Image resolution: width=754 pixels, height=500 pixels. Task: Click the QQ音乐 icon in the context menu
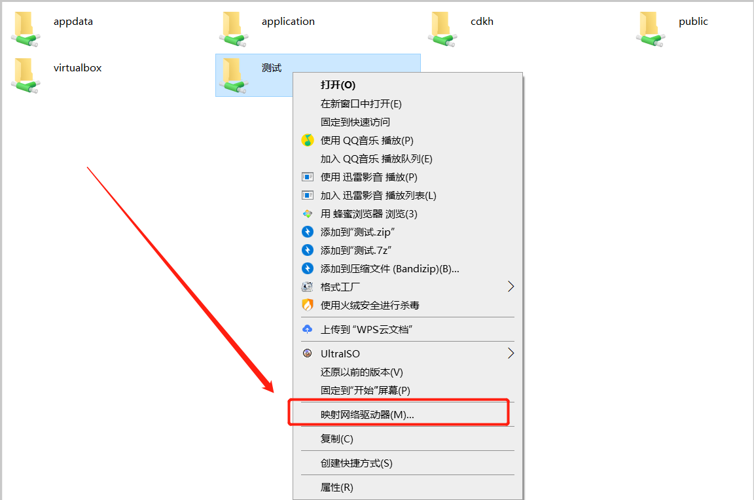pos(307,141)
